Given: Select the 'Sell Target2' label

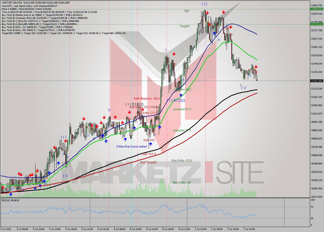Looking at the screenshot, I should pos(148,162).
